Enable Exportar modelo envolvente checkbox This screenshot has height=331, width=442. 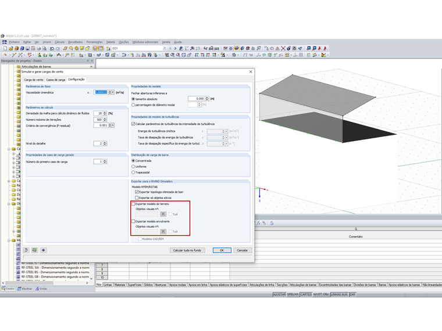[133, 221]
